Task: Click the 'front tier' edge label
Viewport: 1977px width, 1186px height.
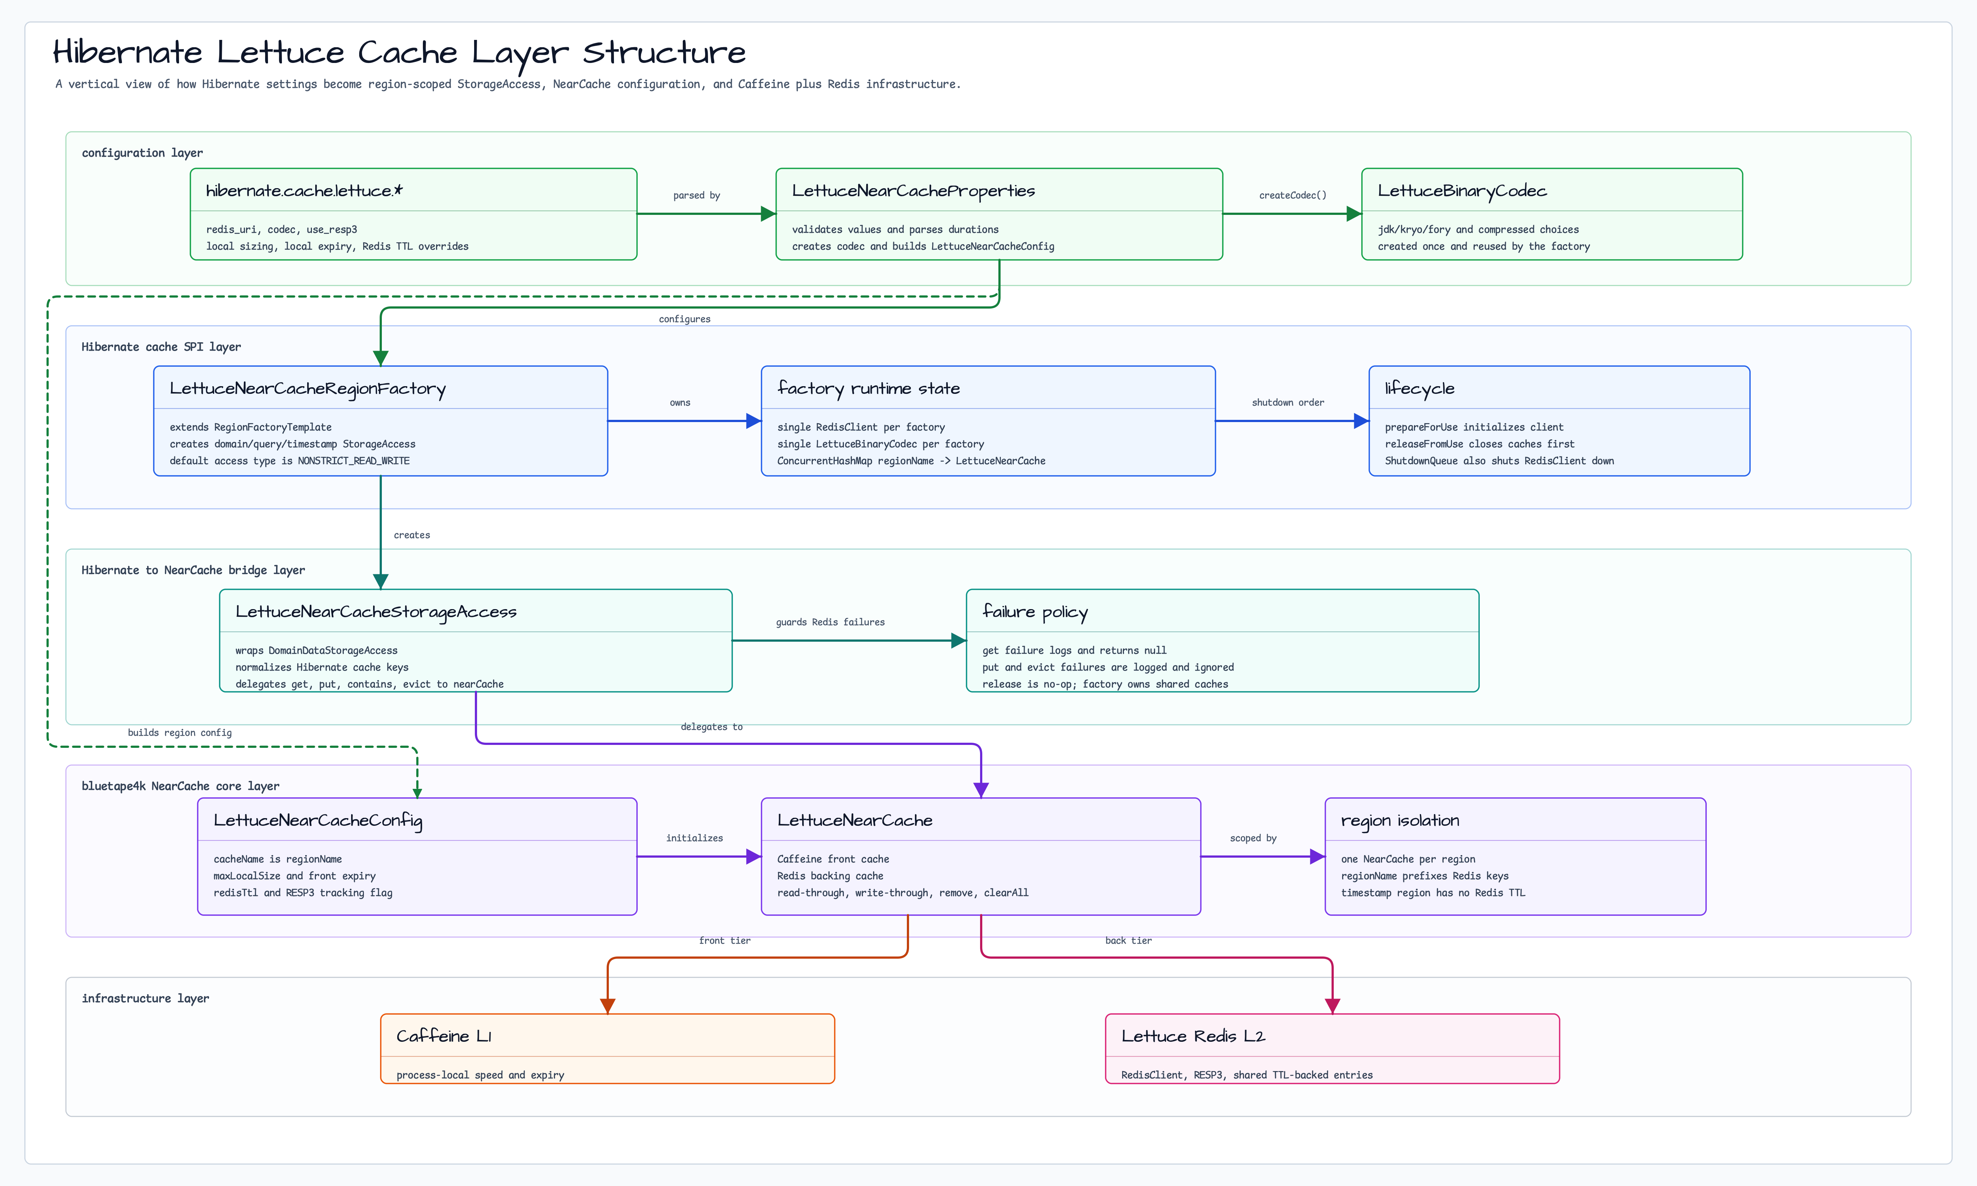Action: pos(725,941)
